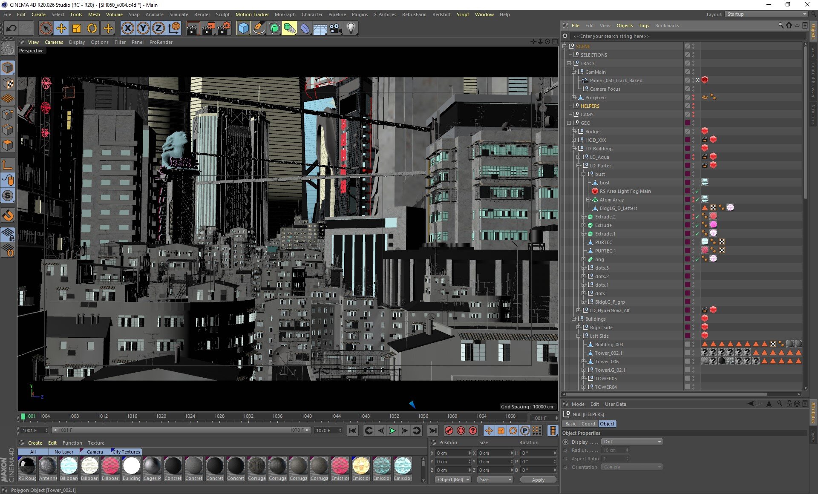The height and width of the screenshot is (494, 818).
Task: Enable Points mode
Action: [8, 114]
